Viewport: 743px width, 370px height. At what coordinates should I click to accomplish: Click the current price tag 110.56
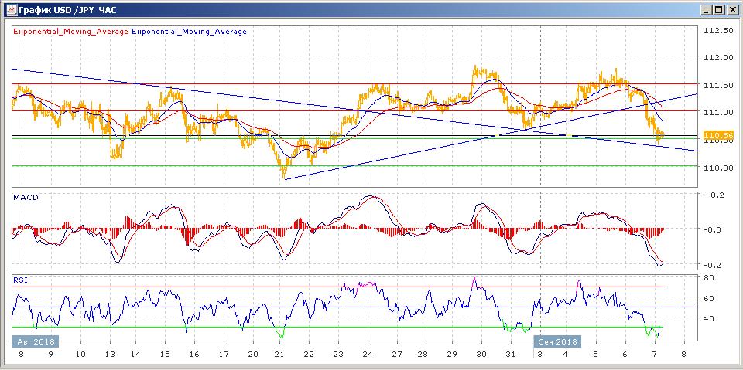(x=719, y=136)
